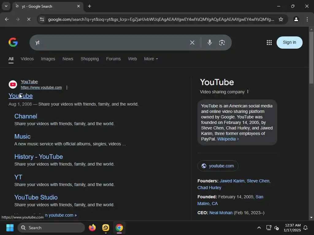Viewport: 314px width, 235px height.
Task: Open the YouTube site name above the URL
Action: [29, 82]
